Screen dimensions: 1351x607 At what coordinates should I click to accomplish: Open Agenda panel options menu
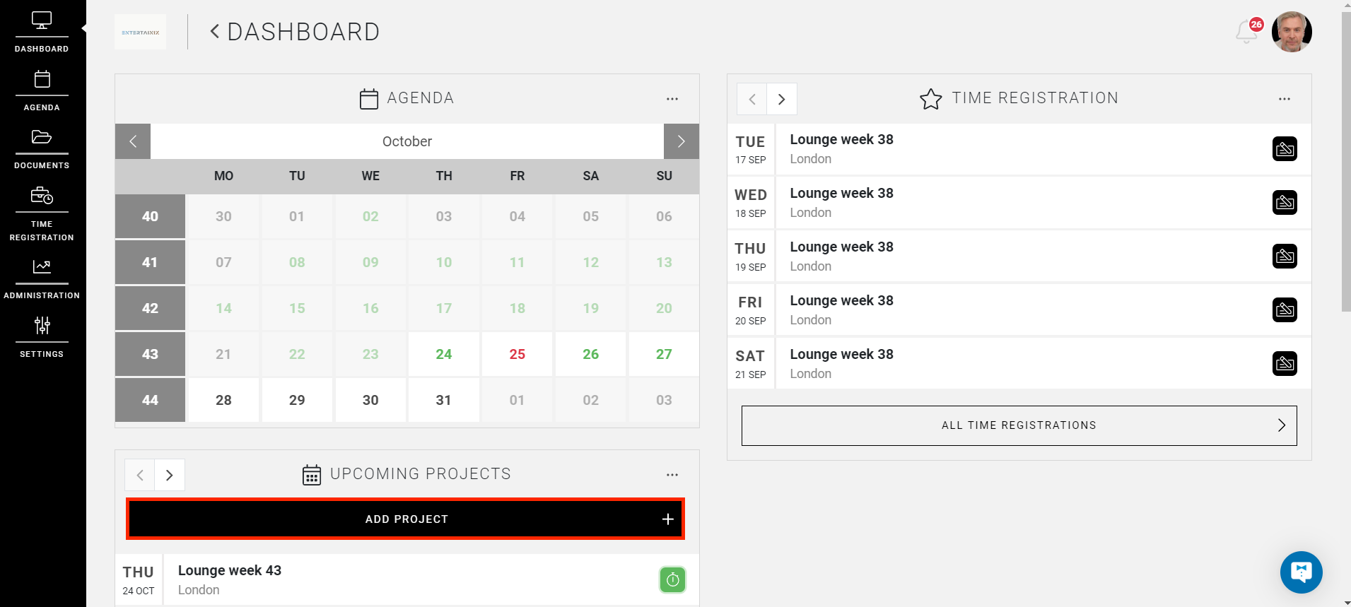pyautogui.click(x=672, y=99)
